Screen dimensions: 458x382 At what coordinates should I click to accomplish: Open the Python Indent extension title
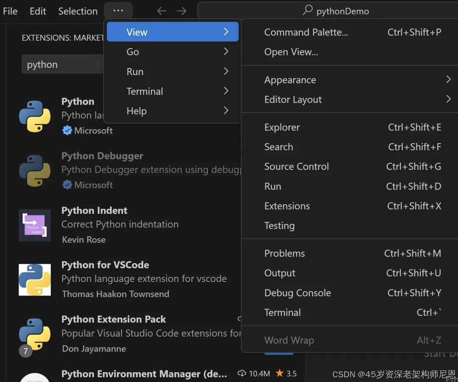click(94, 210)
